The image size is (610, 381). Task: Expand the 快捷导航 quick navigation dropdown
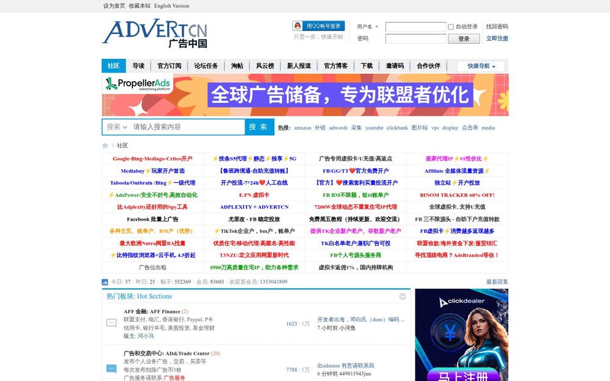481,66
